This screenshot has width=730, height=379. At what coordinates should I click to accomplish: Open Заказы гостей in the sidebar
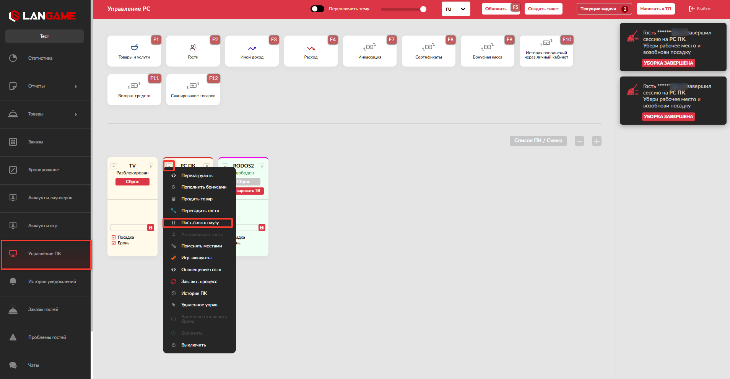tap(45, 309)
